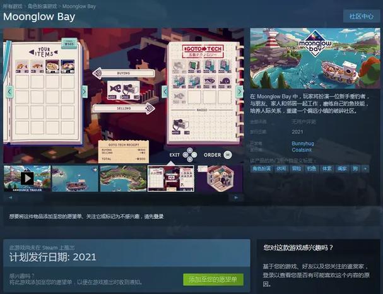
Task: Click the Moonglow Bay header capsule image
Action: pos(312,57)
